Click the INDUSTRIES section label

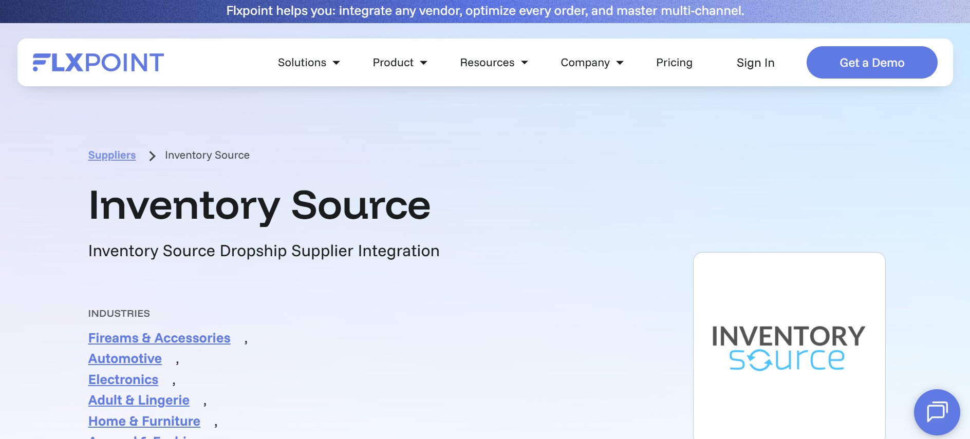pyautogui.click(x=119, y=313)
